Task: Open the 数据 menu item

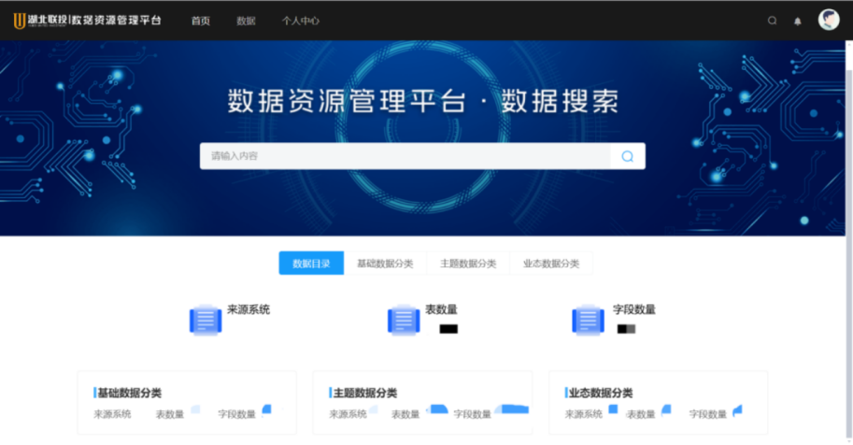Action: point(246,21)
